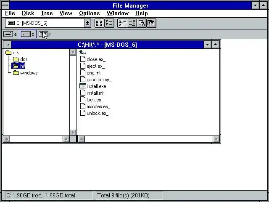
Task: Open the Options menu
Action: point(90,13)
